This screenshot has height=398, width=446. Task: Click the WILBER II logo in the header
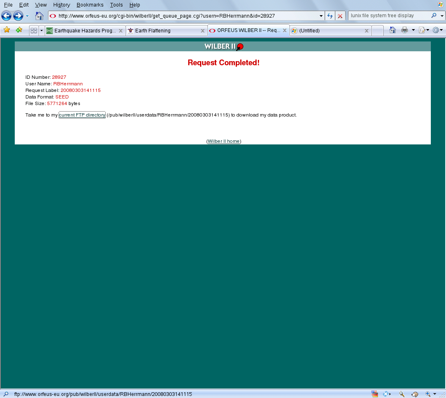tap(224, 46)
